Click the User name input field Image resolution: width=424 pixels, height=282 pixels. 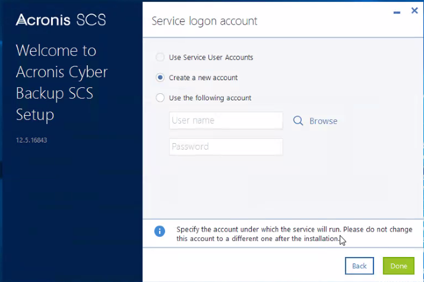(x=226, y=121)
